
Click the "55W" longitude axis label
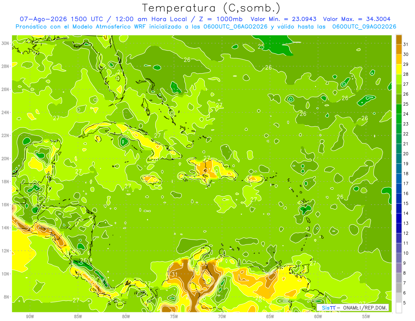(x=366, y=316)
